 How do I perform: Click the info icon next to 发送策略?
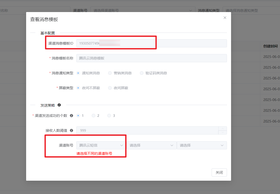coord(59,105)
